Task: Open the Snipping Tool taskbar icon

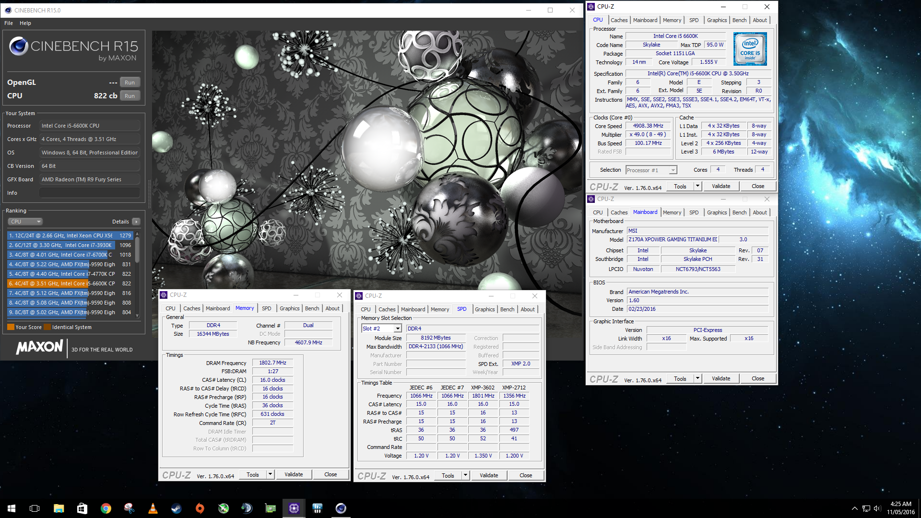Action: [x=129, y=508]
